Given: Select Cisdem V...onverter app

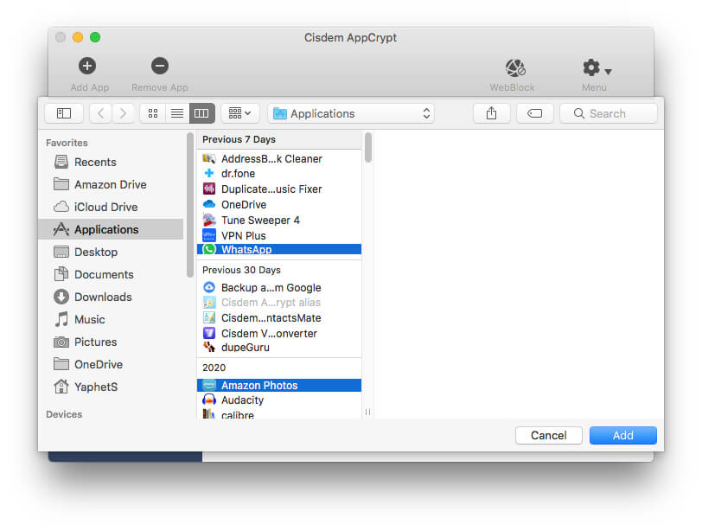Looking at the screenshot, I should click(x=279, y=334).
